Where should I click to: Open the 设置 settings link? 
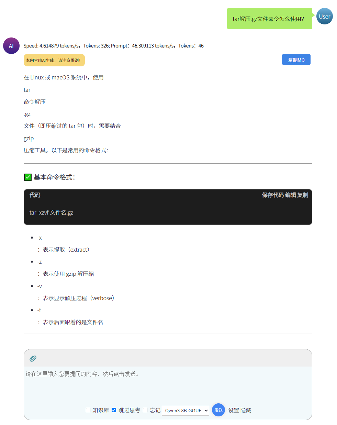234,410
